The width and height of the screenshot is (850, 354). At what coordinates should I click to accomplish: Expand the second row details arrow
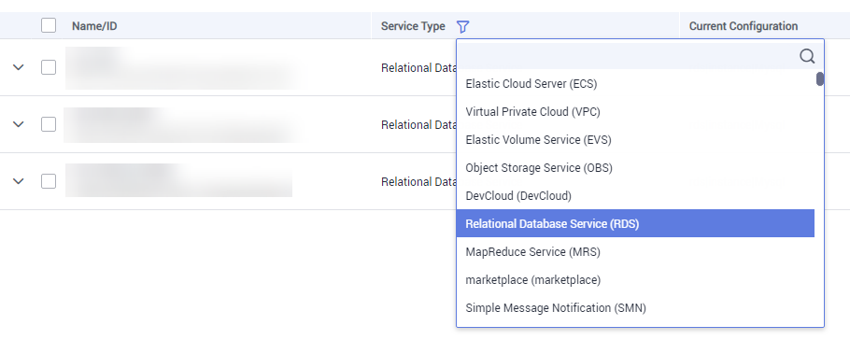(19, 124)
